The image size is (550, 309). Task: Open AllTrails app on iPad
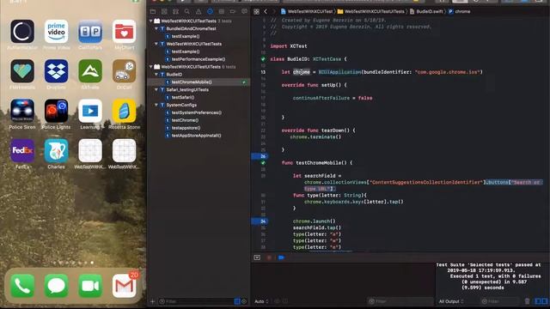click(x=90, y=71)
